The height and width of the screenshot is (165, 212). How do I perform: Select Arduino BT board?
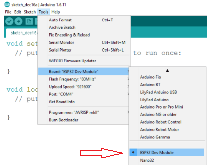tap(167, 85)
